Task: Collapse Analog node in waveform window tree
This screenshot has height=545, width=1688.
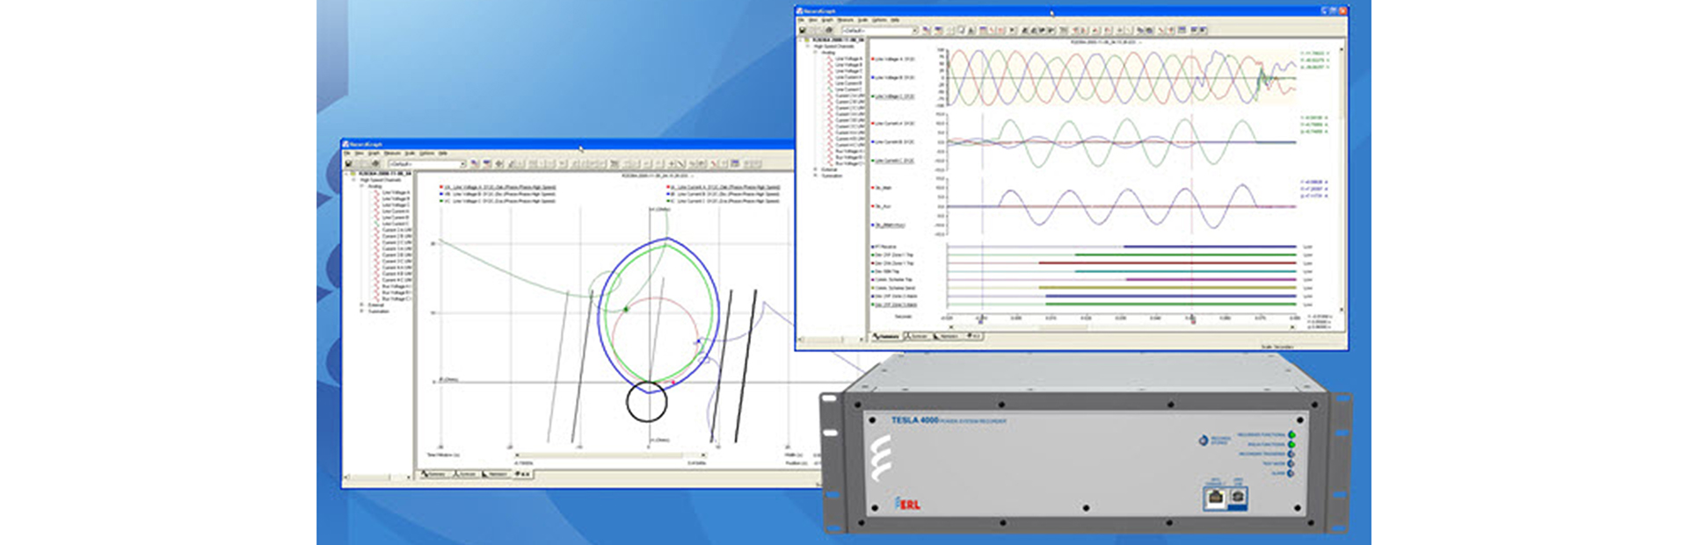Action: tap(815, 53)
